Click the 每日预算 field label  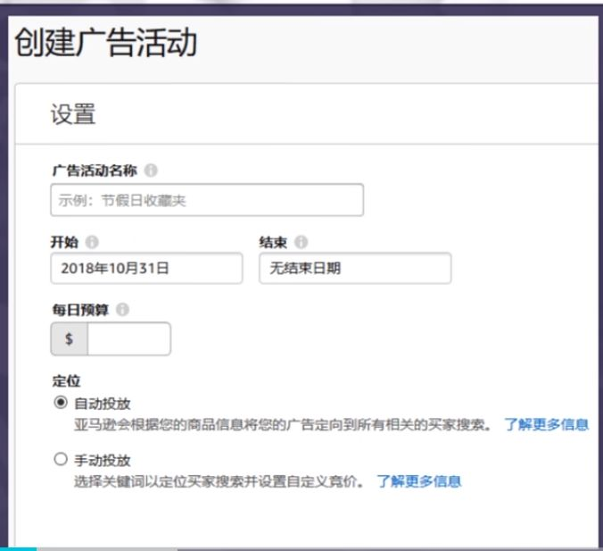coord(80,310)
